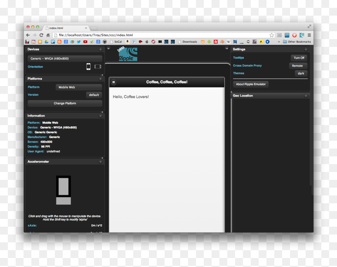Screen dimensions: 337x267
Task: Open a new browser tab
Action: point(94,28)
